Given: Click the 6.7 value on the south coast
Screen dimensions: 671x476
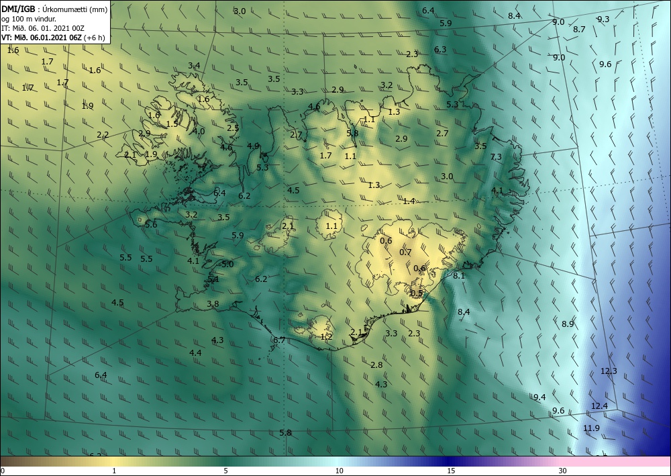Looking at the screenshot, I should tap(279, 341).
